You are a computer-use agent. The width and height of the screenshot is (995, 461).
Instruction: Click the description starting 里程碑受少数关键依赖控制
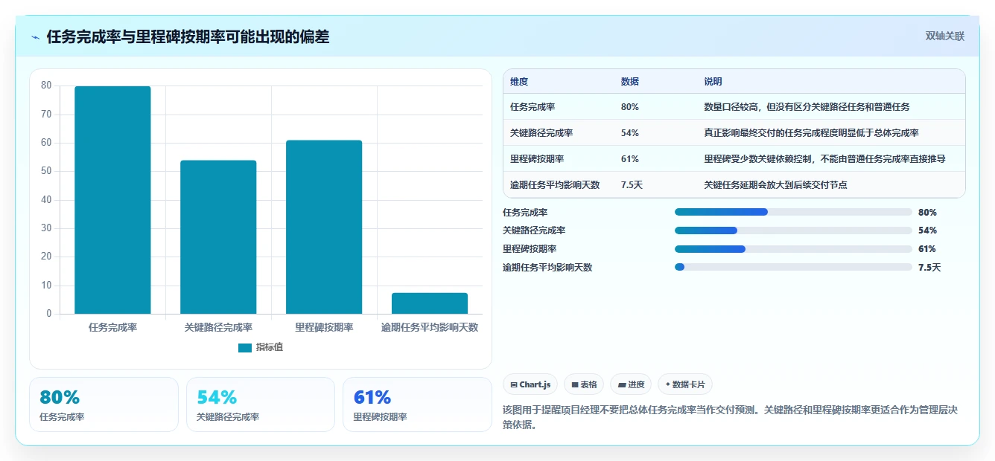[x=824, y=159]
